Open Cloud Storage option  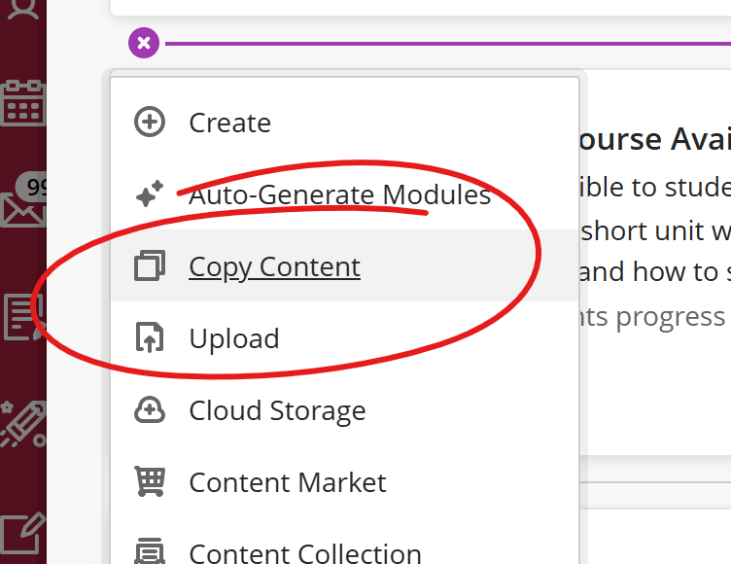(344, 410)
